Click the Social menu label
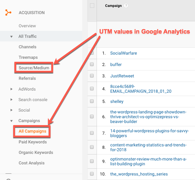The height and width of the screenshot is (180, 195). click(x=24, y=110)
